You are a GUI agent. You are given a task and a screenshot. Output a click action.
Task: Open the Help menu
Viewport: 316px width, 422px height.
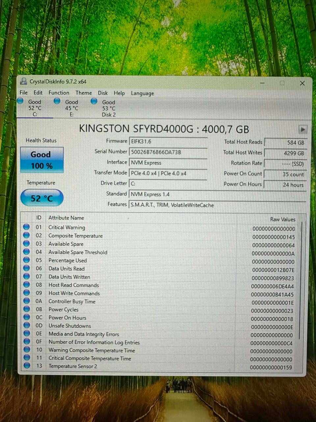coord(119,93)
